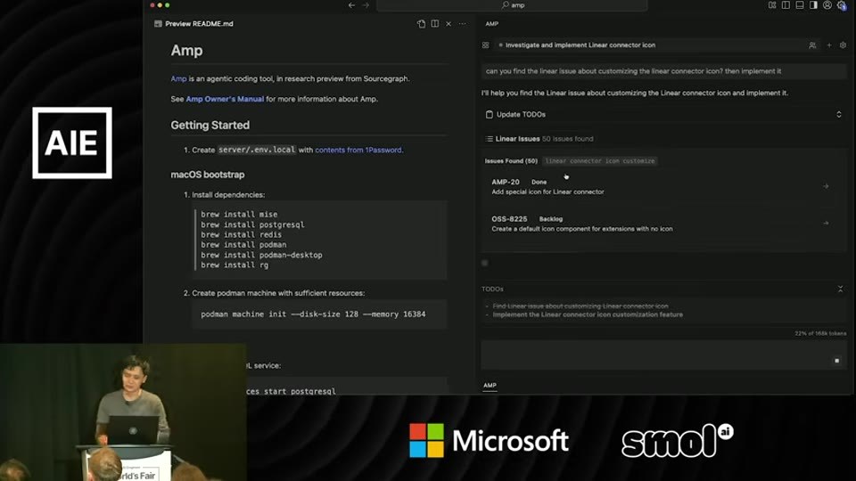Open the Amp Owner's Manual link
856x481 pixels.
coord(225,99)
